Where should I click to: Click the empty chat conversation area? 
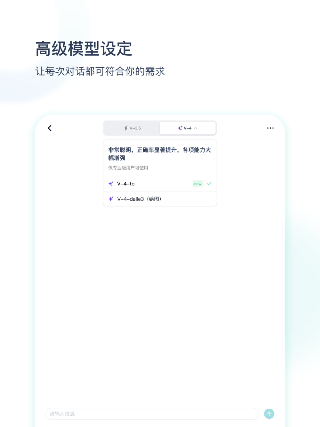coord(160,304)
